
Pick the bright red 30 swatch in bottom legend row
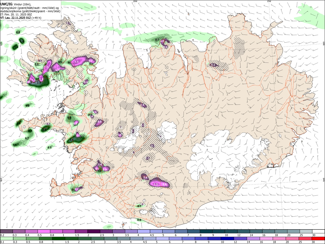click(318, 238)
